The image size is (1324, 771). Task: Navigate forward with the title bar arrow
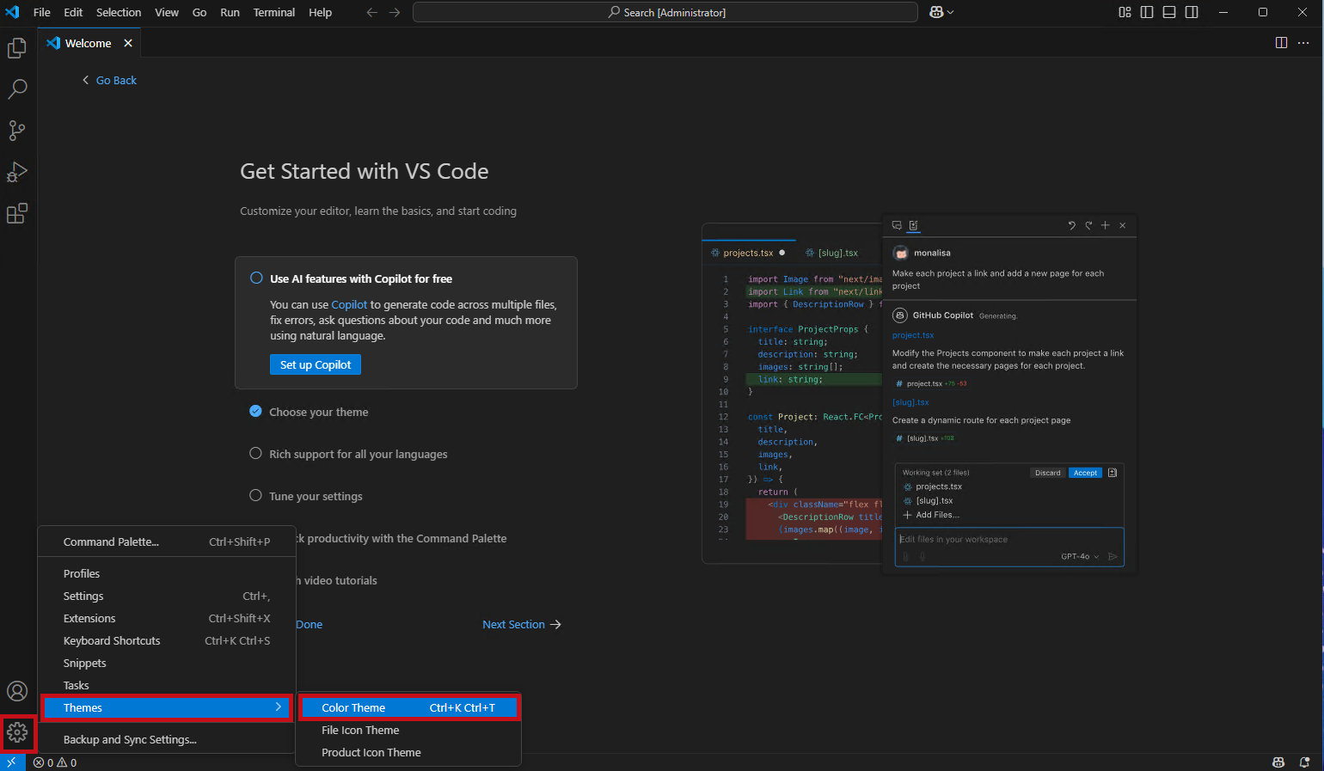tap(395, 12)
